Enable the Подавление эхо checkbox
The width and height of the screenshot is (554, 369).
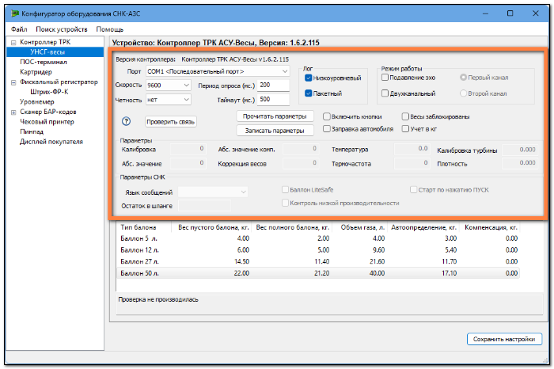(385, 78)
